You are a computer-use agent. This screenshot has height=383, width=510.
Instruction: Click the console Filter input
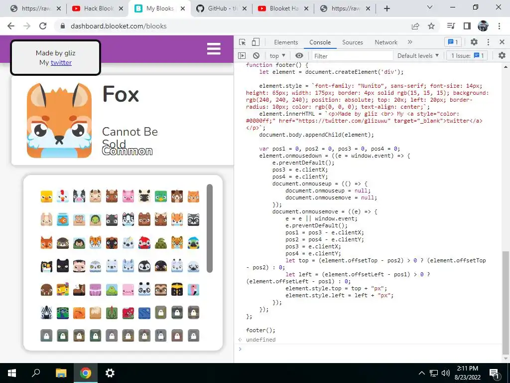point(352,56)
